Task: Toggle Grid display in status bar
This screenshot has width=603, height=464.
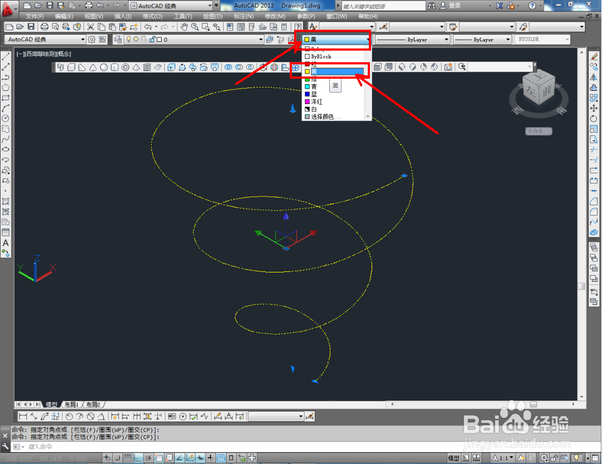Action: tap(128, 458)
